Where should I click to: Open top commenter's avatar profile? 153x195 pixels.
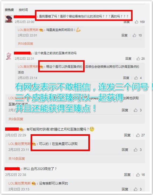point(9,19)
